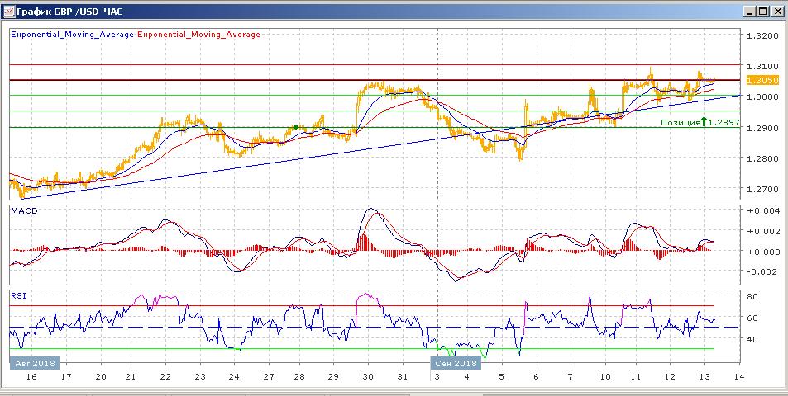Screen dimensions: 788x396
Task: Click the Сен 2018 month marker
Action: (454, 363)
